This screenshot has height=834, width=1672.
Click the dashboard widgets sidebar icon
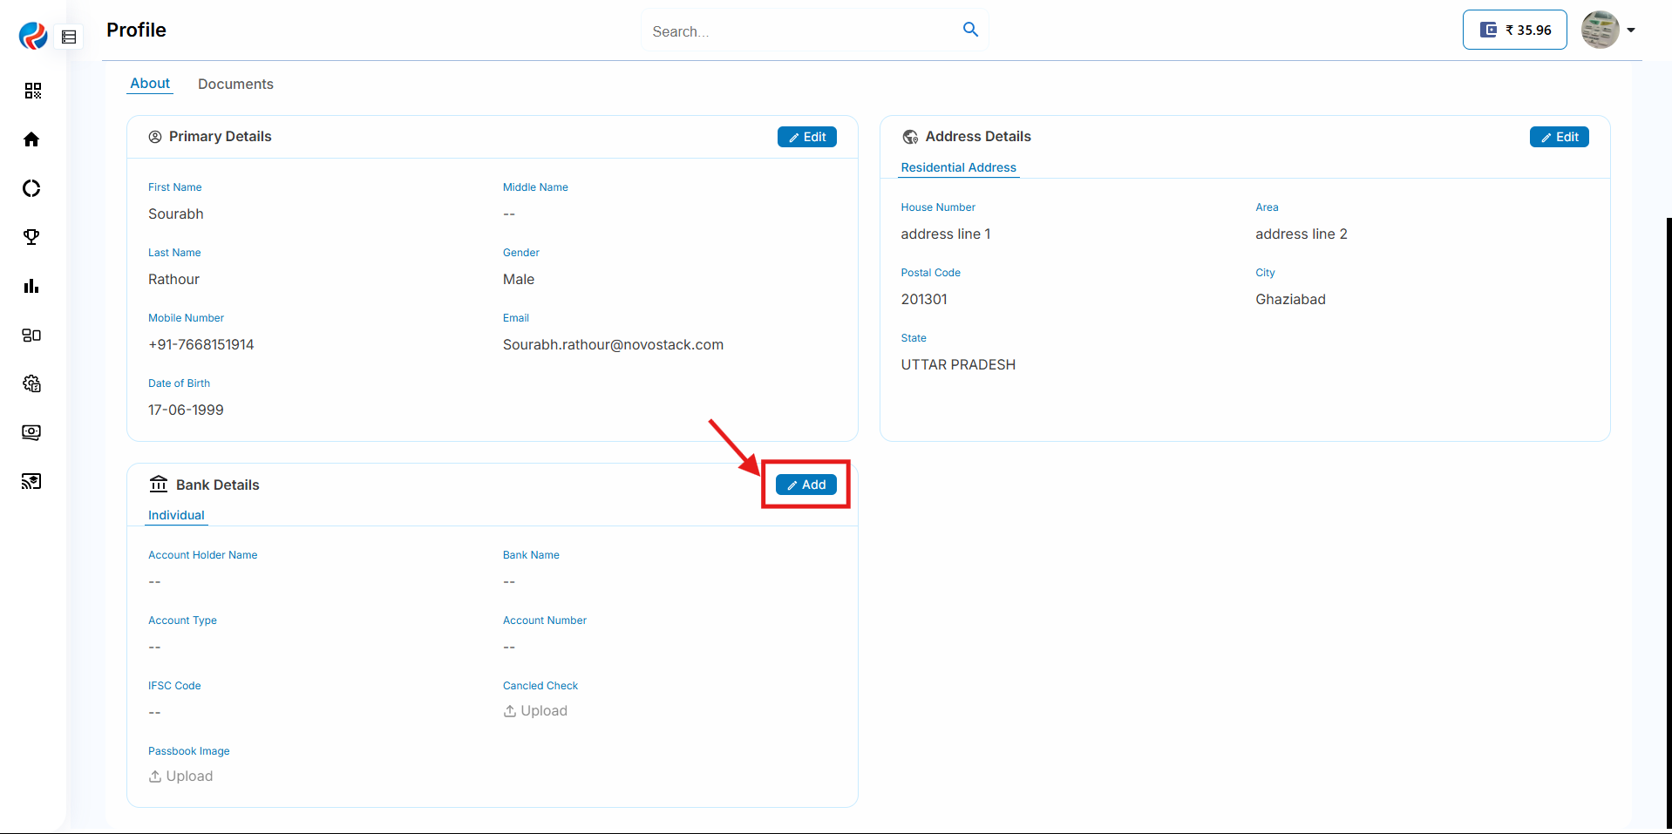coord(32,335)
